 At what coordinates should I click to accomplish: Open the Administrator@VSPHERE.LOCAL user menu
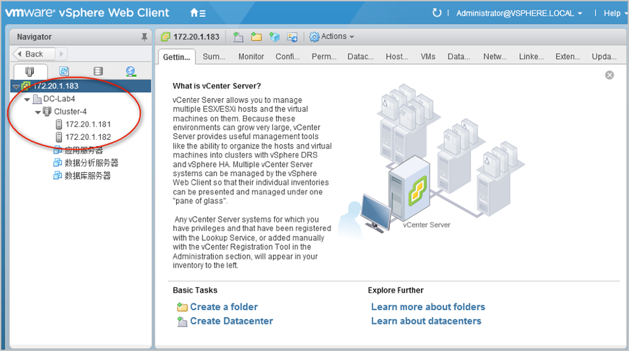point(519,13)
